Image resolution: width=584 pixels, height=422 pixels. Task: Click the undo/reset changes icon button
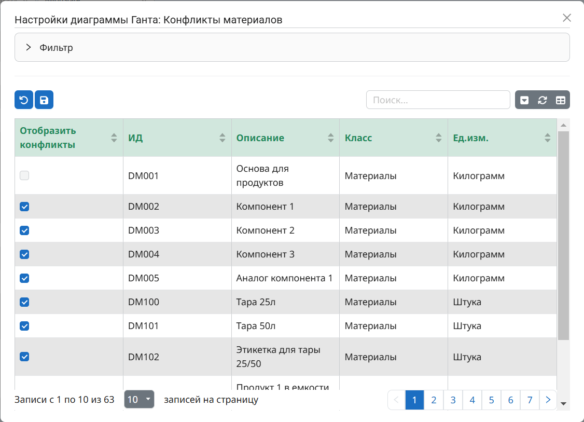click(24, 100)
